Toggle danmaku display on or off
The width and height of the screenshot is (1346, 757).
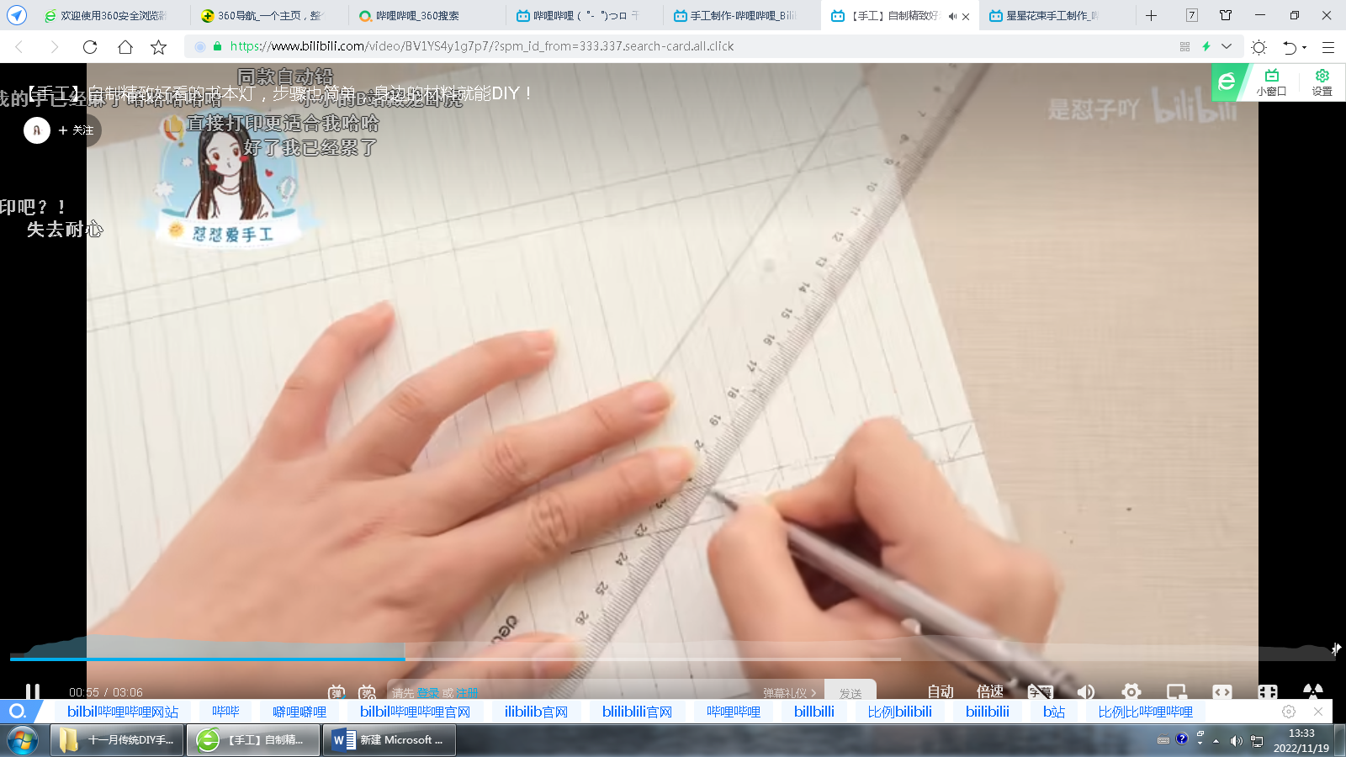tap(336, 692)
